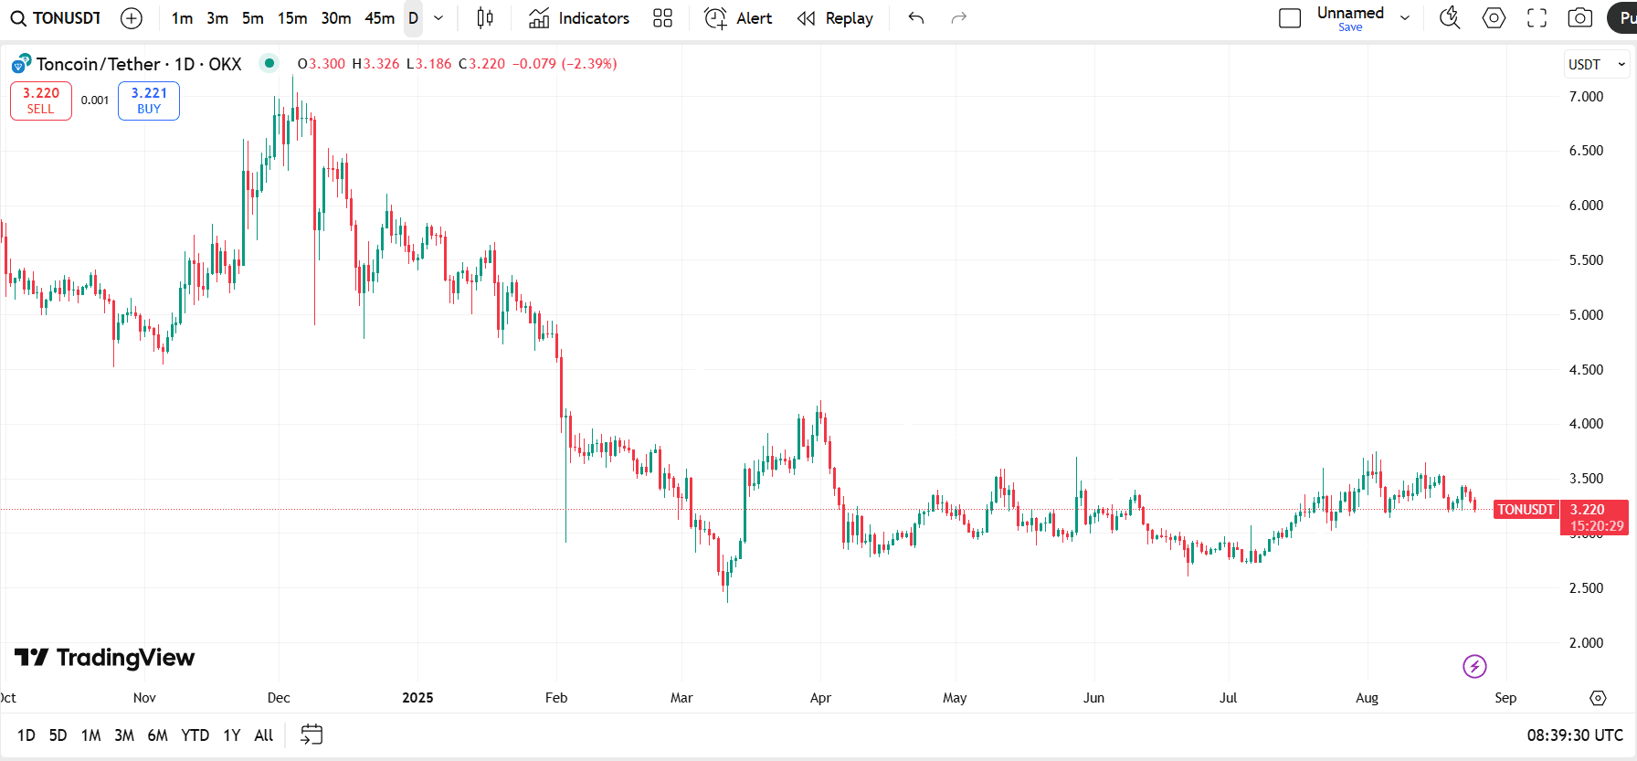Image resolution: width=1637 pixels, height=761 pixels.
Task: Take a chart snapshot with camera icon
Action: click(1579, 18)
